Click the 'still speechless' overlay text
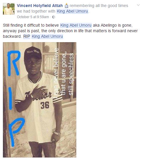This screenshot has height=161, width=143. tap(71, 74)
